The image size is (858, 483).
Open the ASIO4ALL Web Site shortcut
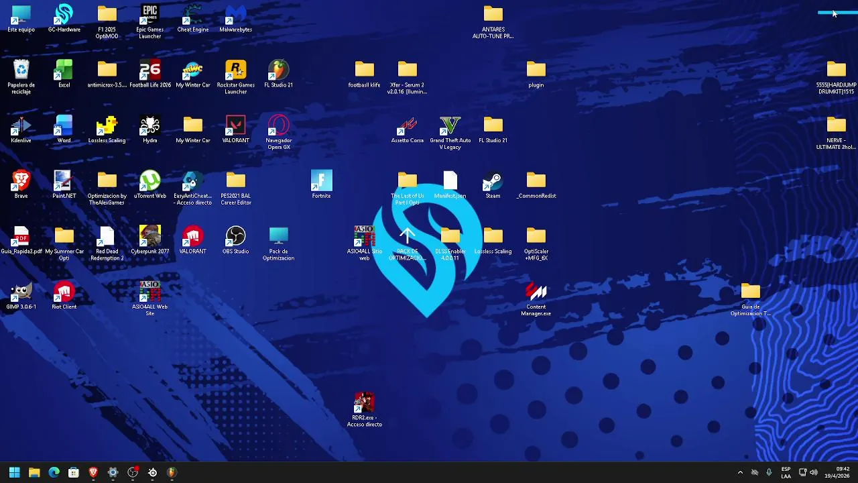point(149,299)
